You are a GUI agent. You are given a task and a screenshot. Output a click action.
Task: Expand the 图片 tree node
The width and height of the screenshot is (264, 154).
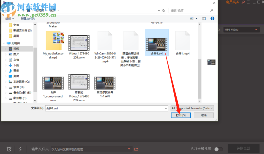pos(6,54)
